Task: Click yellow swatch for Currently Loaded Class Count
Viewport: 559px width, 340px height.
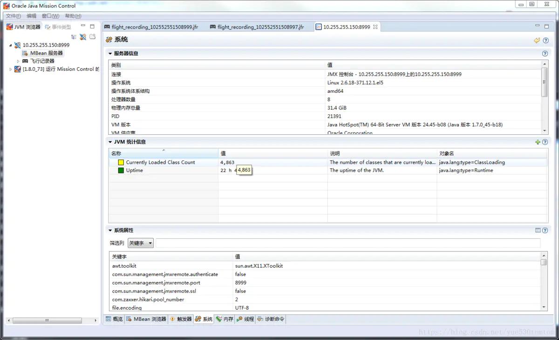Action: (x=121, y=162)
